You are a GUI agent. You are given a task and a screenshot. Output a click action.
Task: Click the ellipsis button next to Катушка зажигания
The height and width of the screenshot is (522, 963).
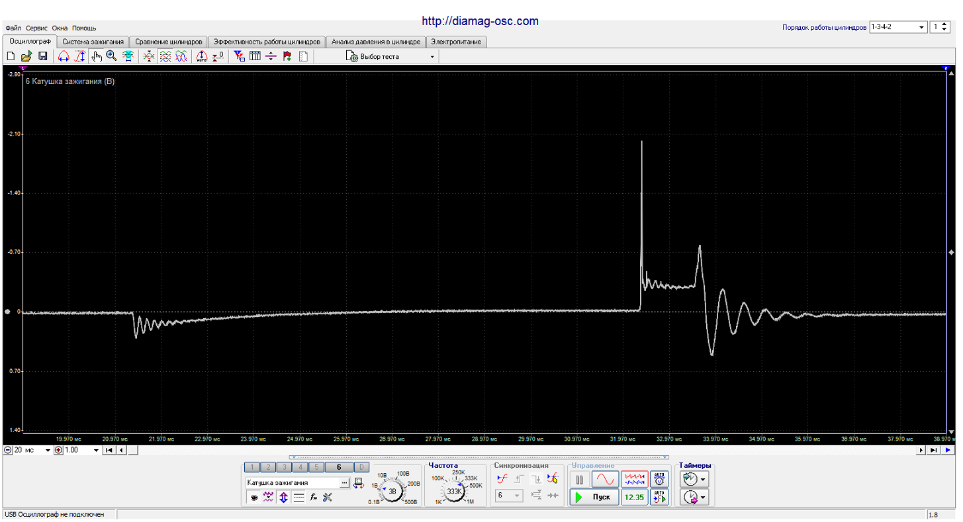(x=345, y=483)
